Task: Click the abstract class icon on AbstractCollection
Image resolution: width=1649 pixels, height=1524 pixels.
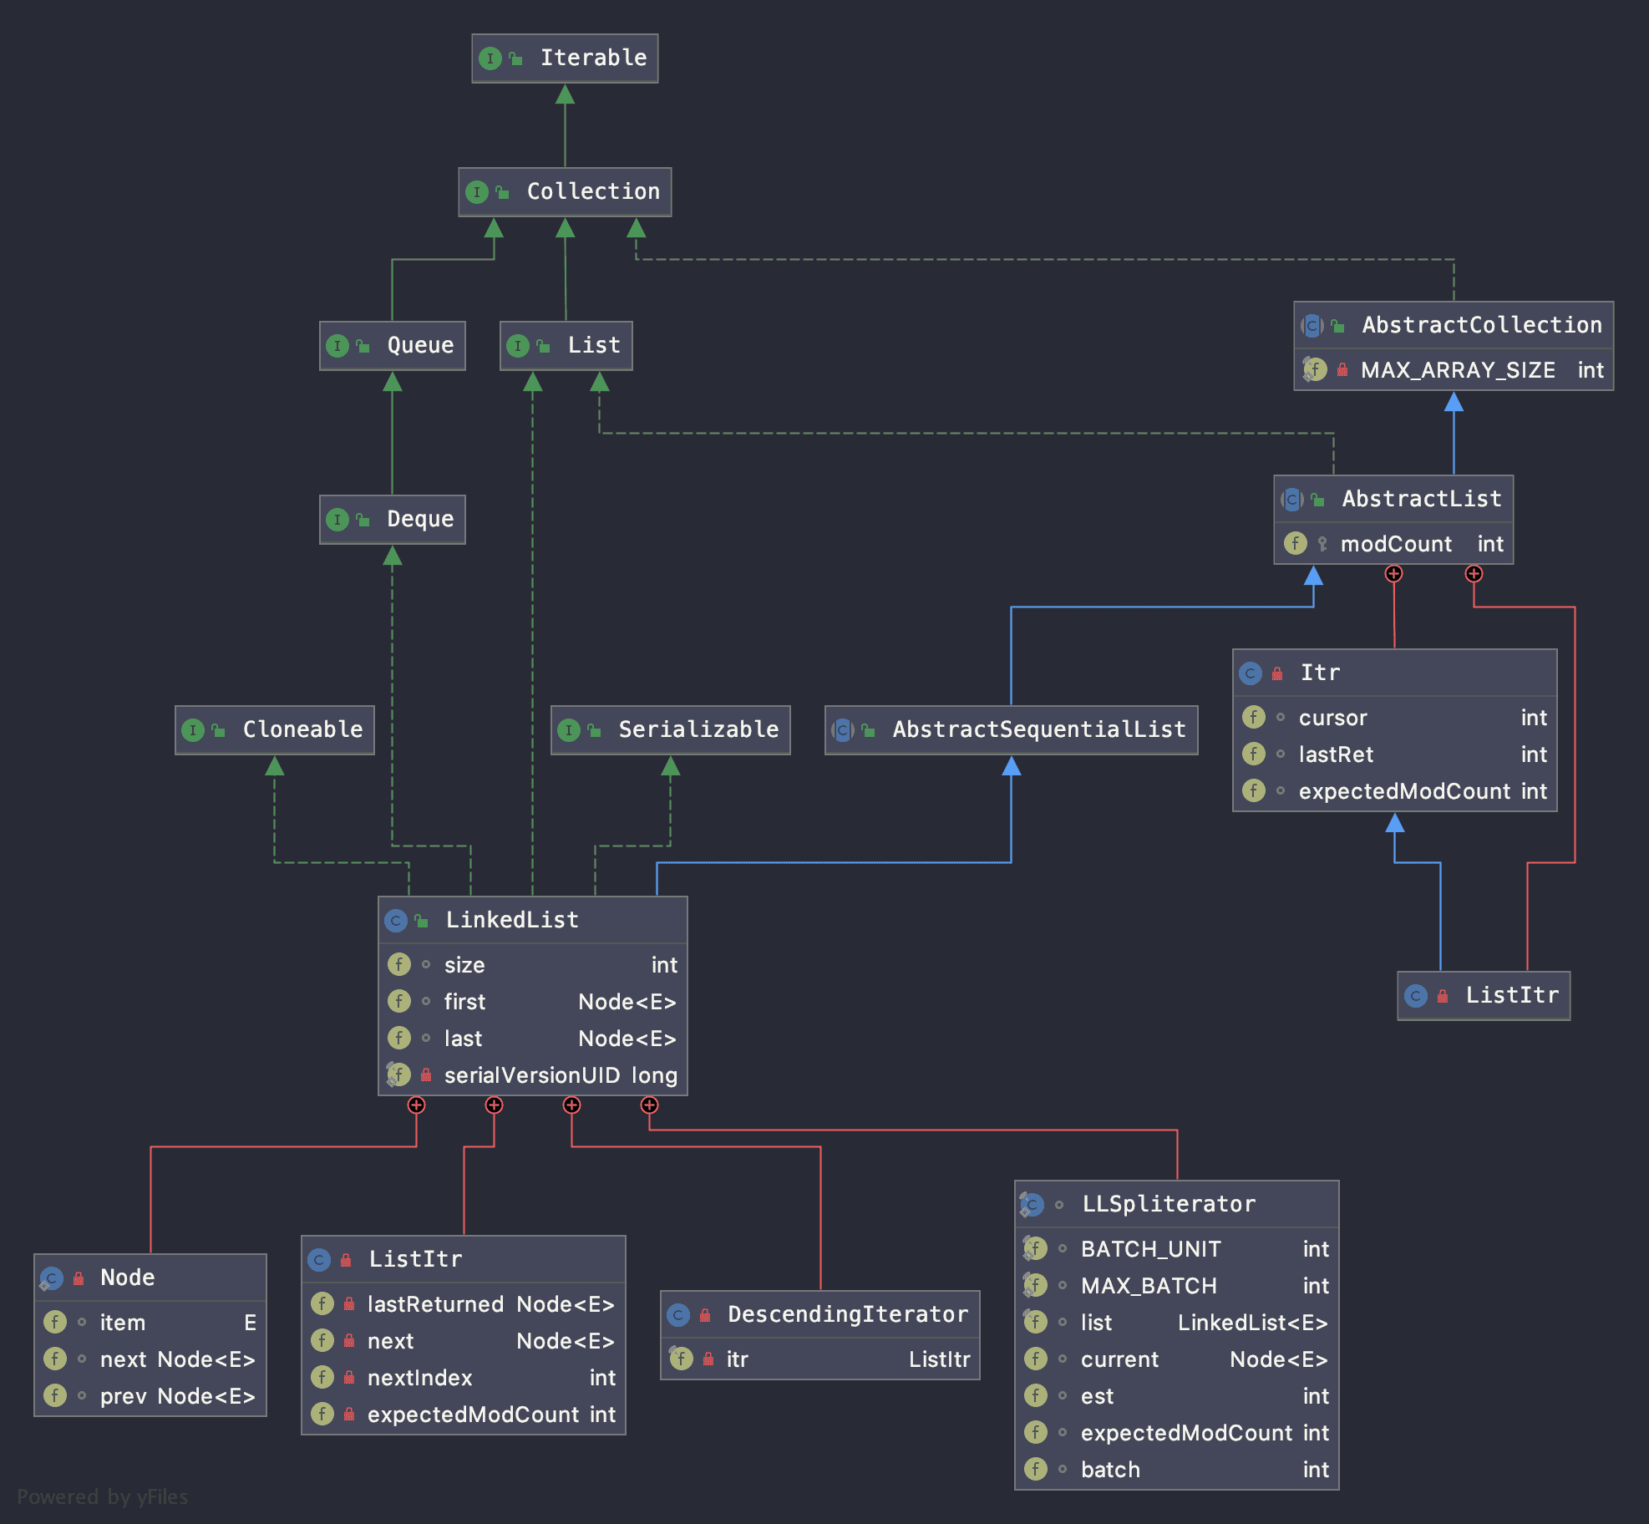Action: 1312,326
